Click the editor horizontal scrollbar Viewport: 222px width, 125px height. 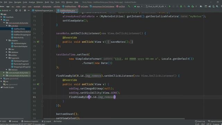(x=114, y=119)
